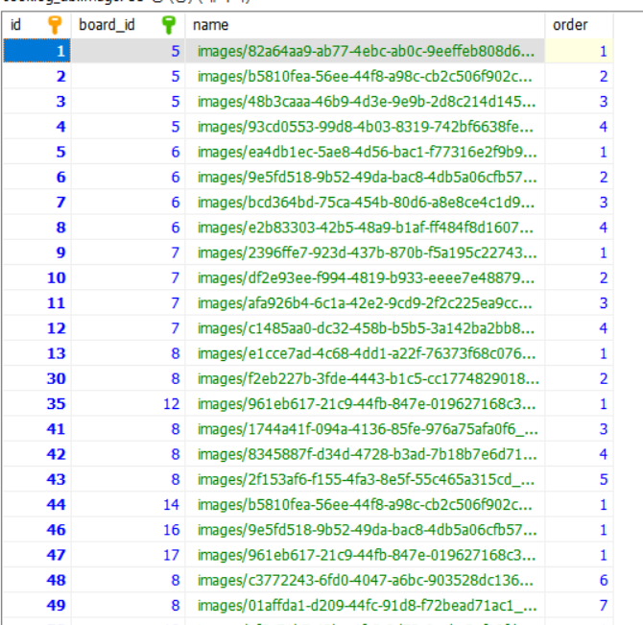Click board_id cell 17 in row 47
Viewport: 643px width, 625px height.
[128, 555]
